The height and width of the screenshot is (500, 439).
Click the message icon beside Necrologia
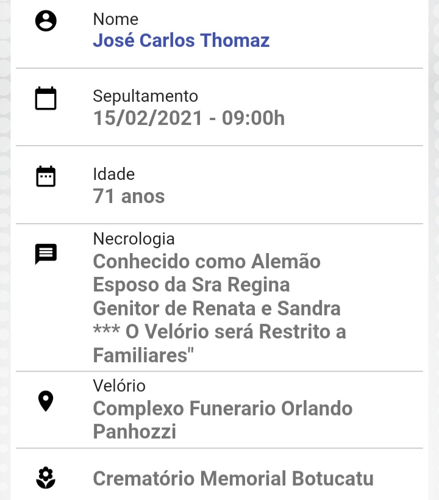click(x=46, y=254)
